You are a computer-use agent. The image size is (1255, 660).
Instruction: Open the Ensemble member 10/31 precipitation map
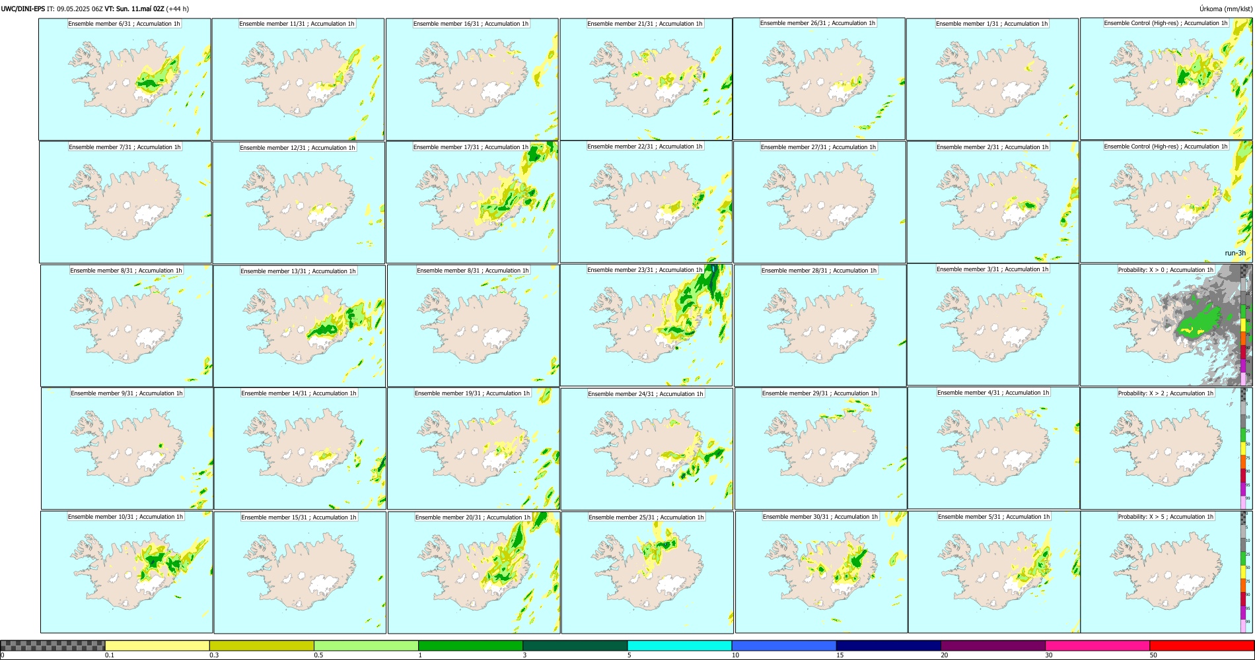tap(126, 572)
